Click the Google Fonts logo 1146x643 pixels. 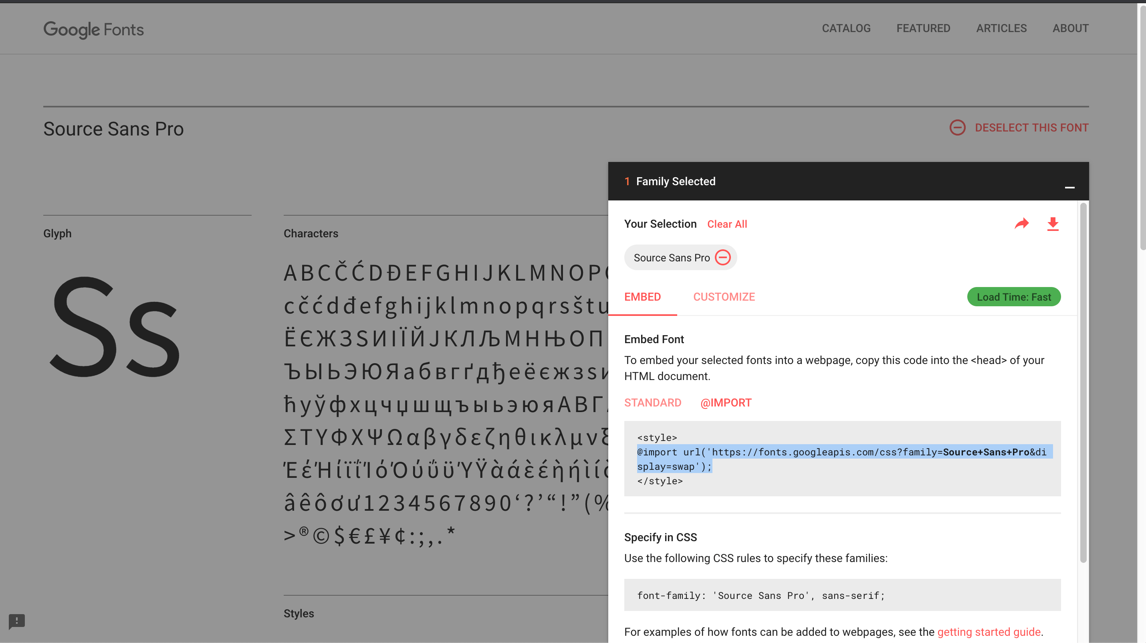point(93,29)
